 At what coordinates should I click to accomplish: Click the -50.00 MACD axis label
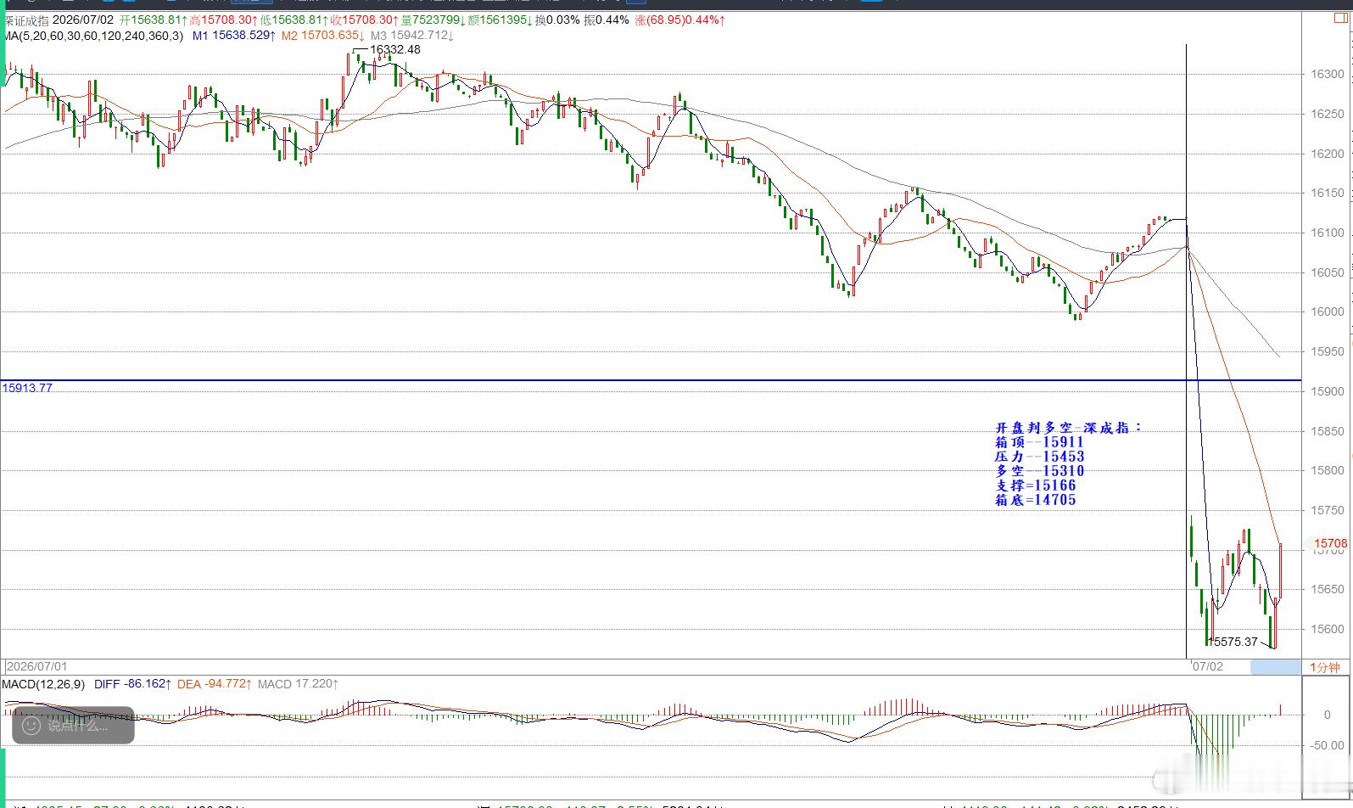(x=1328, y=745)
